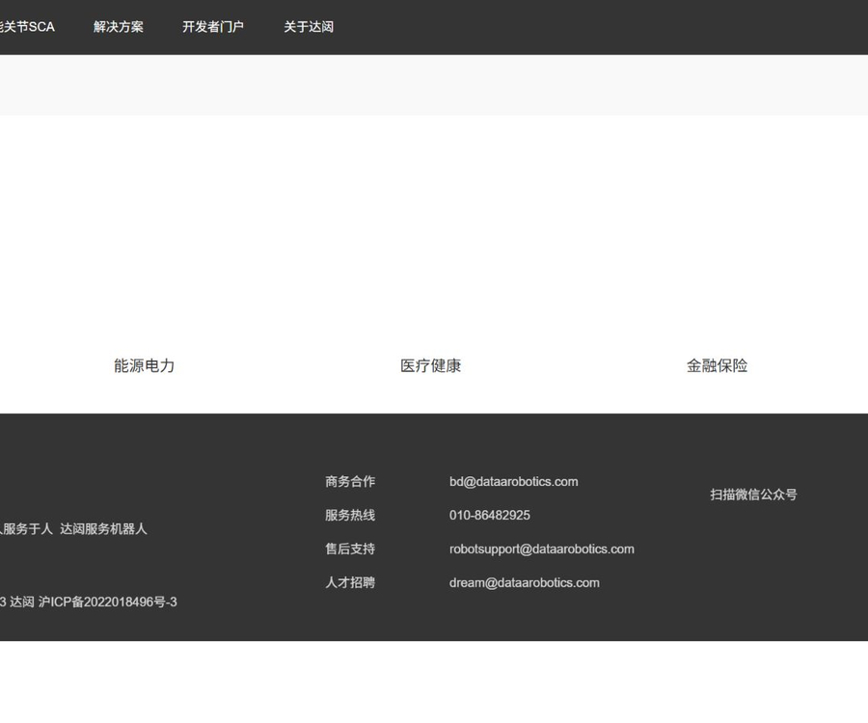868x723 pixels.
Task: Open the 关于达闼 menu item
Action: (309, 27)
